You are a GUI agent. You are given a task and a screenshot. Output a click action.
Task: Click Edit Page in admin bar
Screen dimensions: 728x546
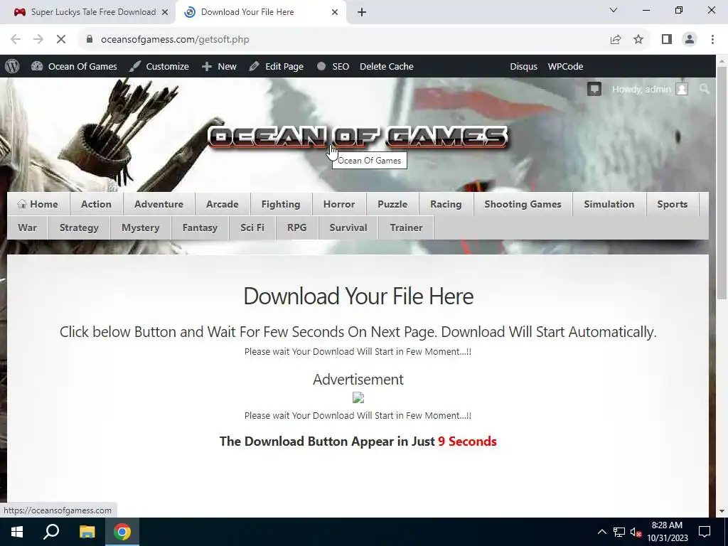point(277,66)
